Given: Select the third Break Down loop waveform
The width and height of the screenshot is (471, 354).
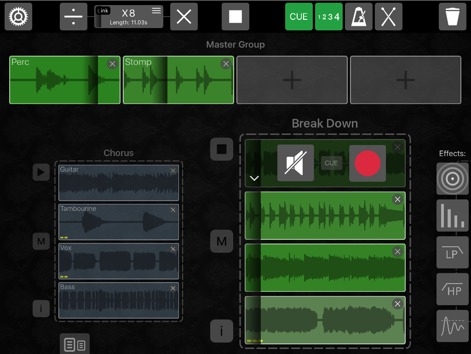Looking at the screenshot, I should [x=325, y=268].
